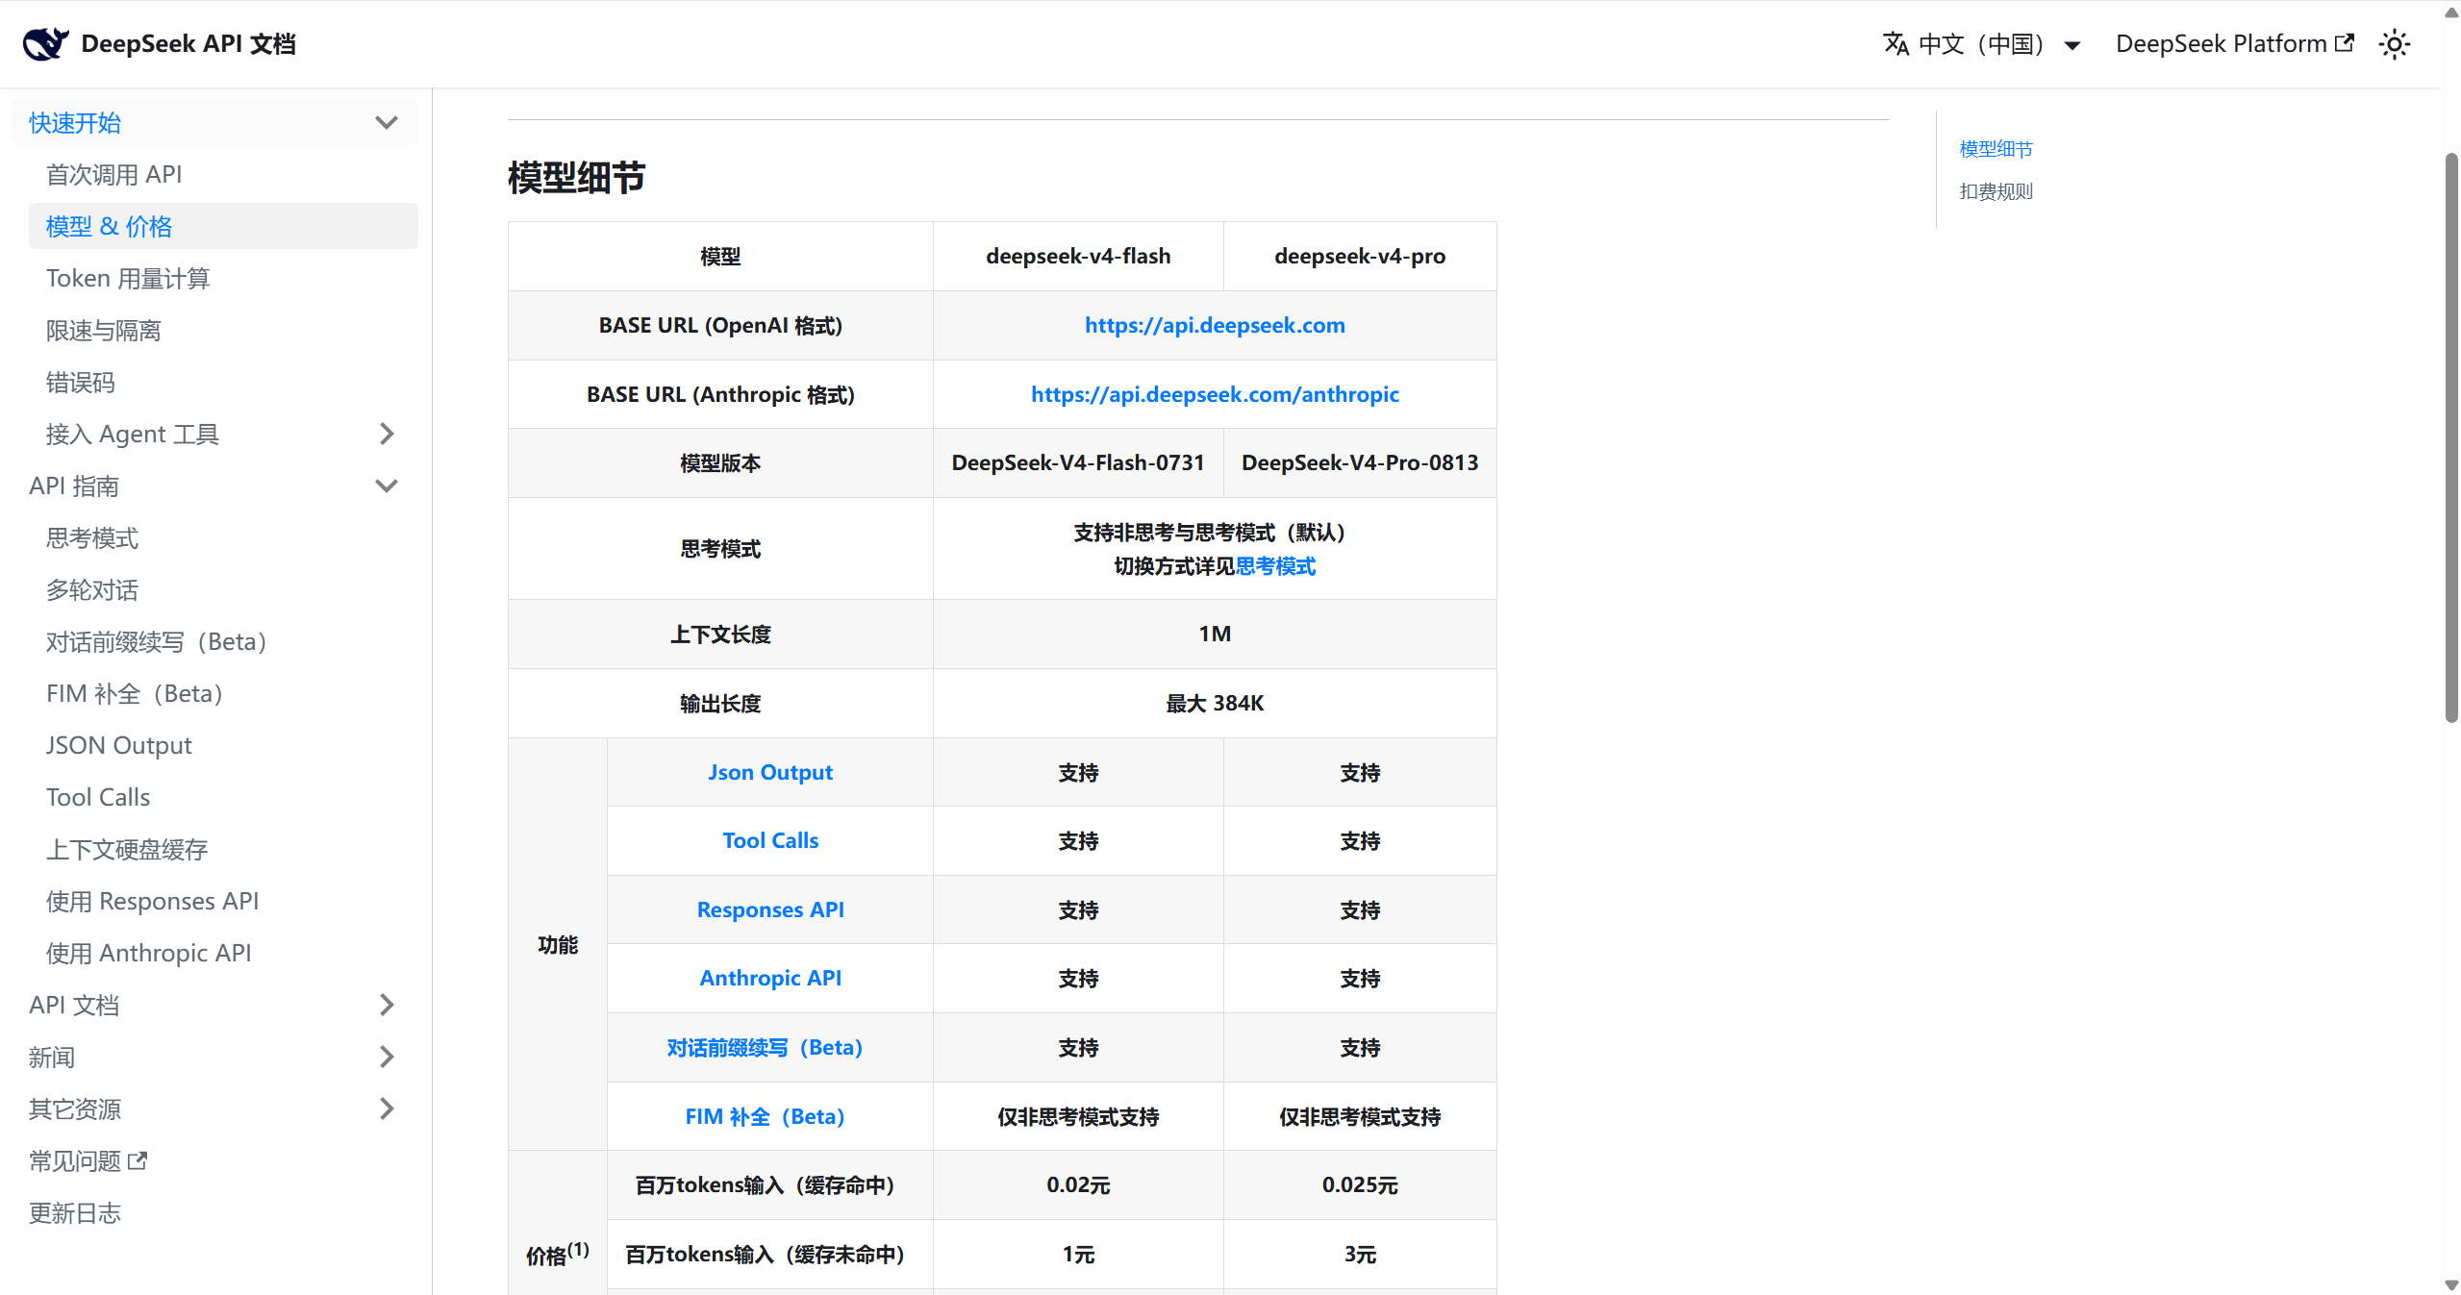Click the 功能 row group label
The image size is (2461, 1295).
pos(557,944)
